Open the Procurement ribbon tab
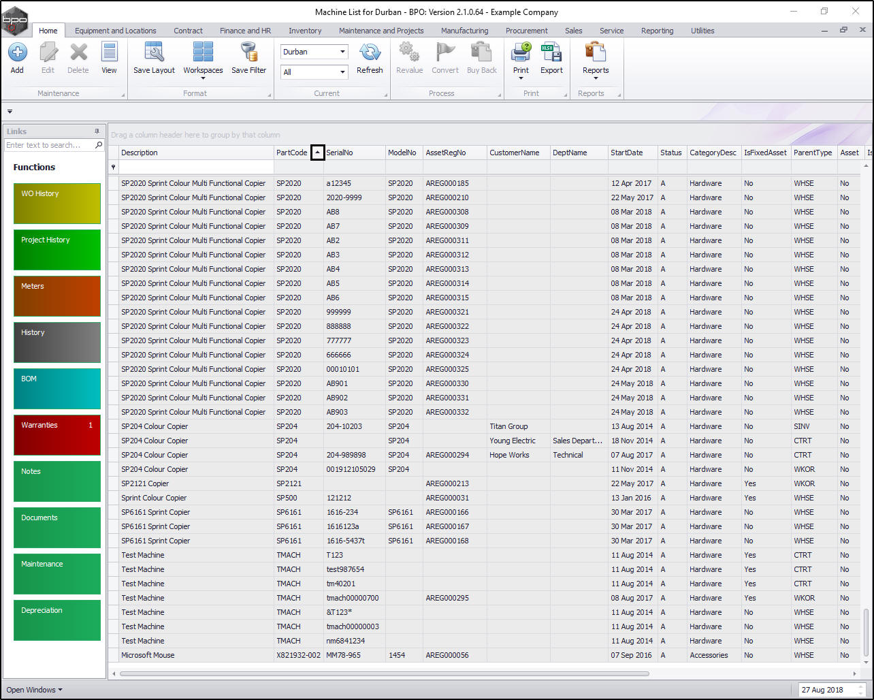The height and width of the screenshot is (700, 874). pos(526,31)
